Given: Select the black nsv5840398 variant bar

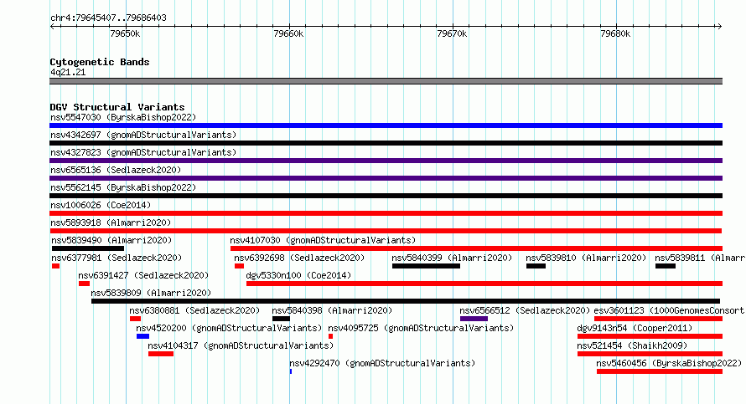Looking at the screenshot, I should [x=281, y=319].
